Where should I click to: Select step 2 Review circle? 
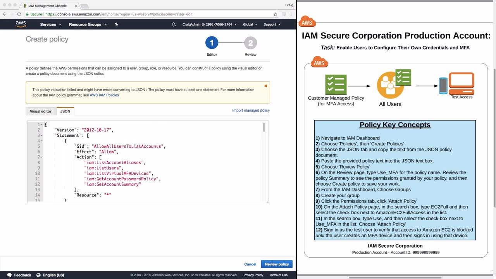250,43
